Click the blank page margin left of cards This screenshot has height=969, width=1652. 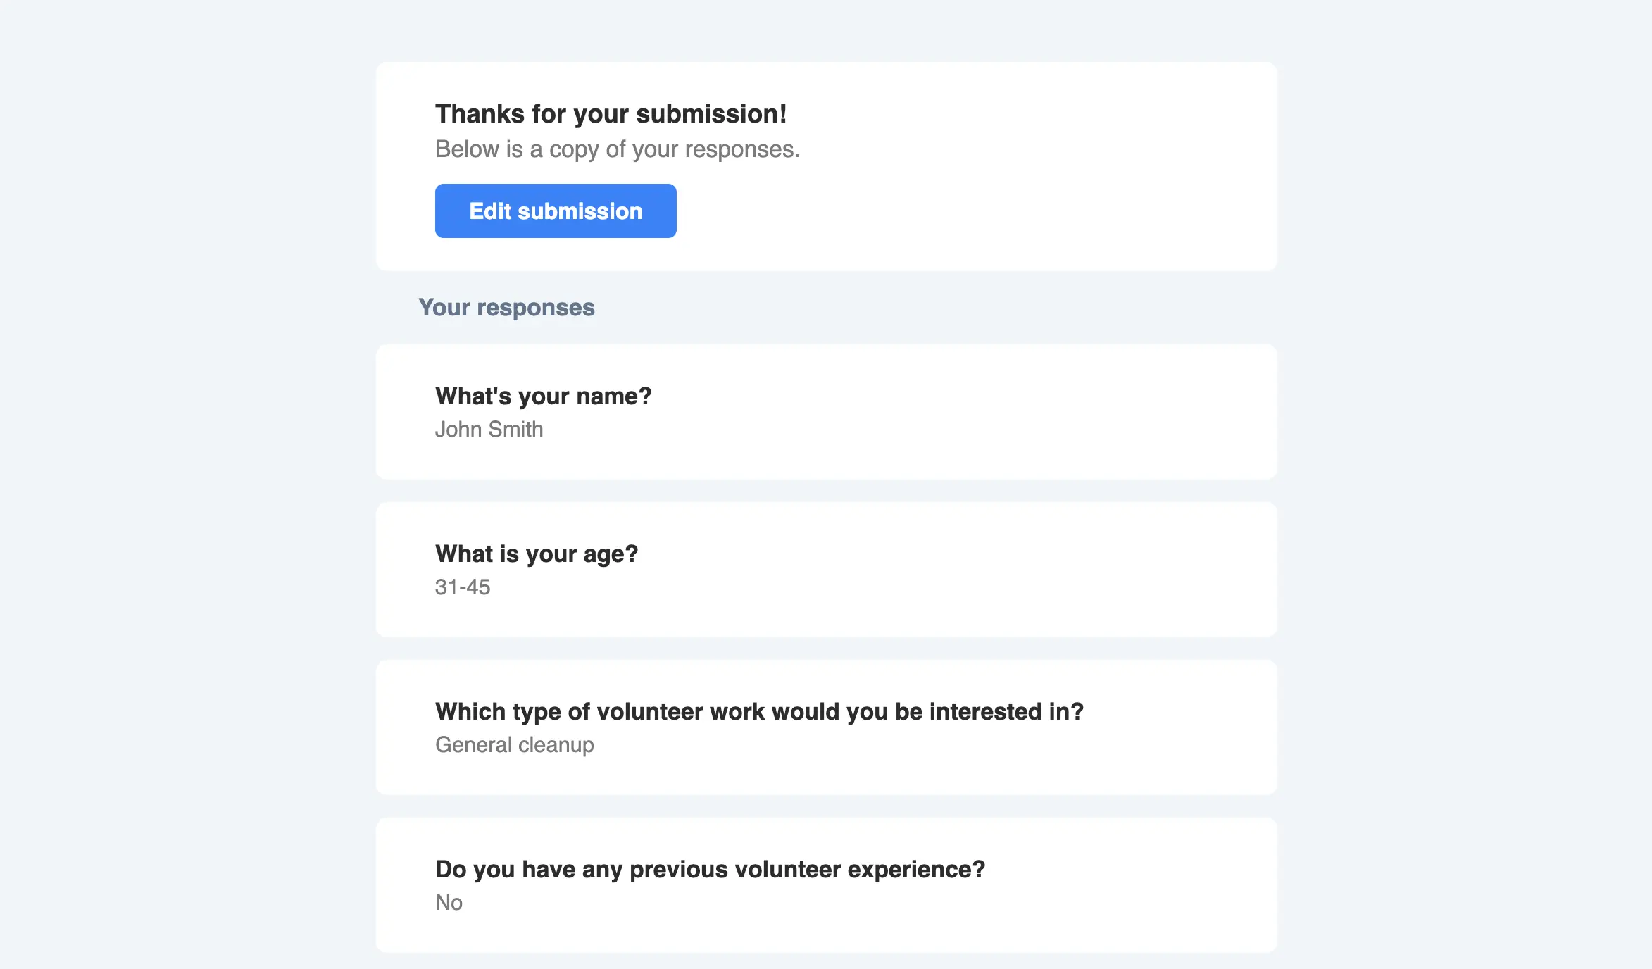(183, 493)
